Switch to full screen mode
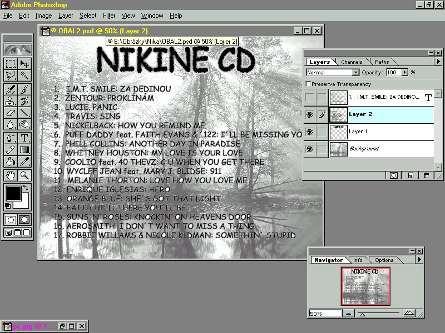The height and width of the screenshot is (333, 445). click(x=26, y=233)
